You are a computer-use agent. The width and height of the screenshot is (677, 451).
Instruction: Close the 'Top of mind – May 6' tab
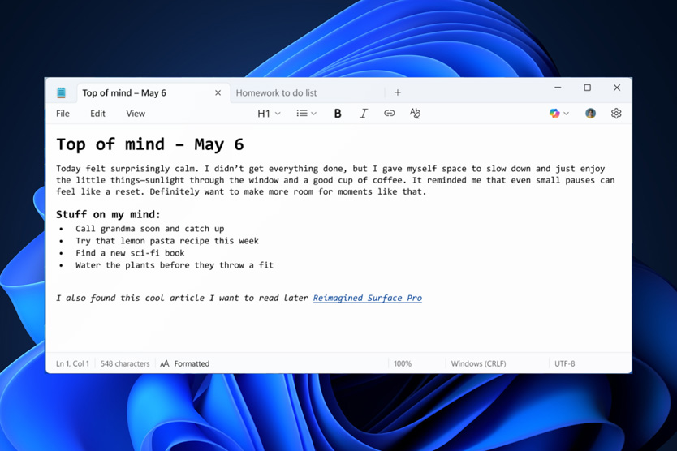click(x=218, y=92)
